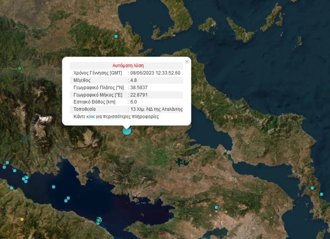Viewport: 330px width, 239px height.
Task: Select the earthquake marker near Athens
Action: (x=216, y=207)
